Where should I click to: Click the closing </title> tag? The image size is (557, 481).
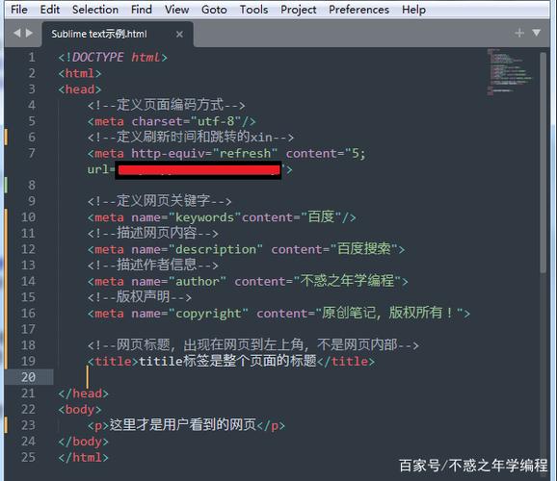coord(346,361)
